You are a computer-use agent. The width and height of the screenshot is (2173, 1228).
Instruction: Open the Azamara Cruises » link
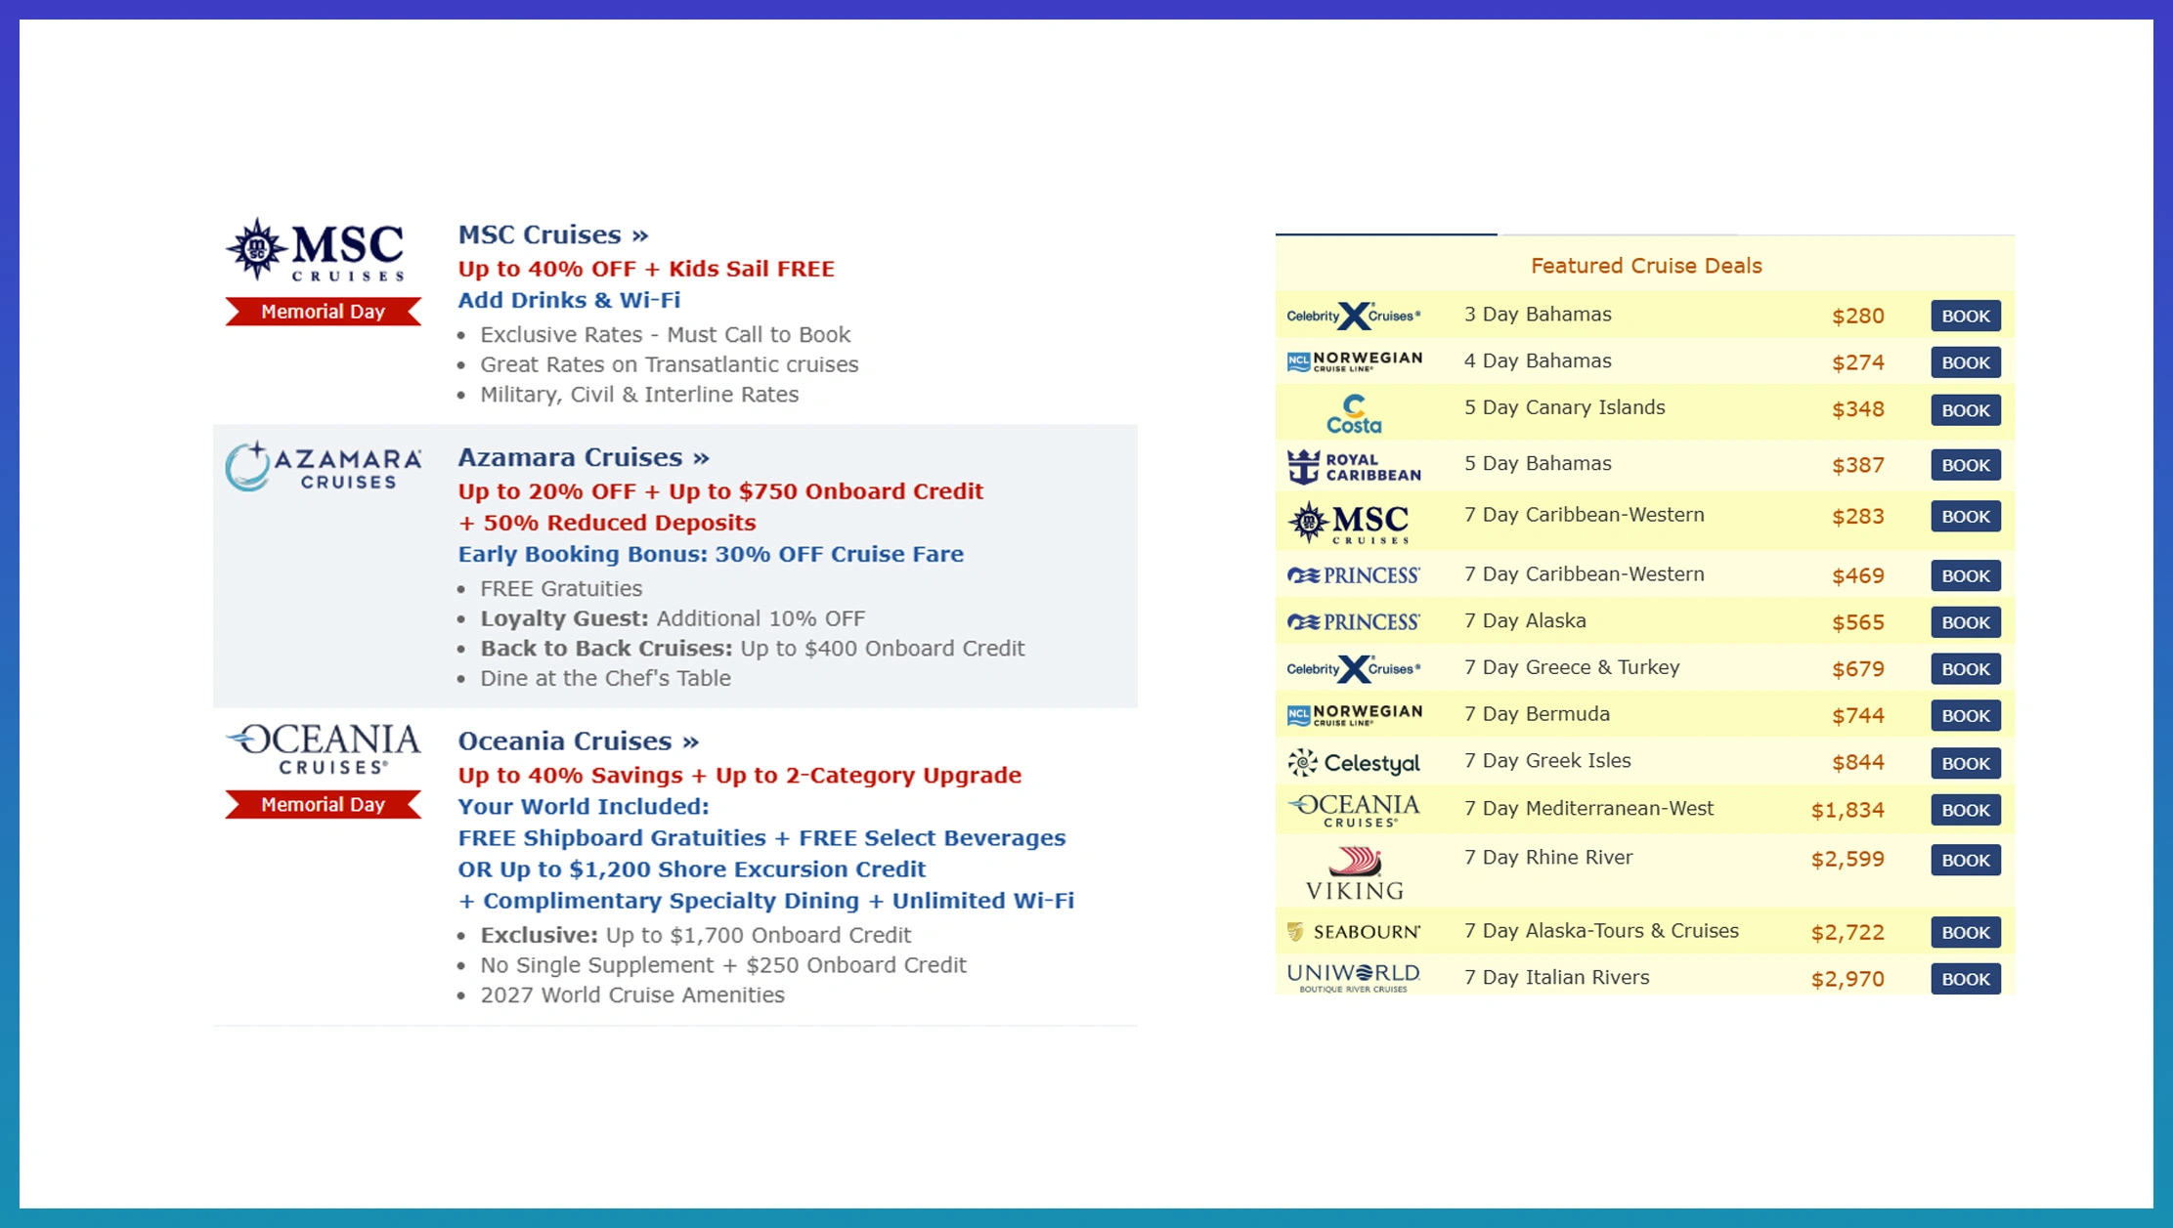584,457
